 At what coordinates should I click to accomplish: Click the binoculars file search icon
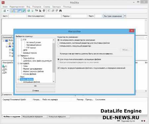point(60,11)
